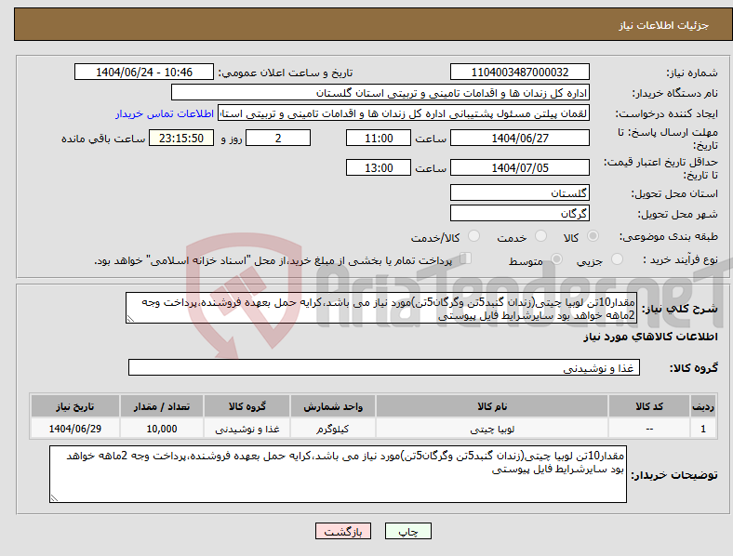Screen dimensions: 733x556
Task: Toggle the اسناد خزانه اسلامی payment checkbox
Action: [x=466, y=258]
